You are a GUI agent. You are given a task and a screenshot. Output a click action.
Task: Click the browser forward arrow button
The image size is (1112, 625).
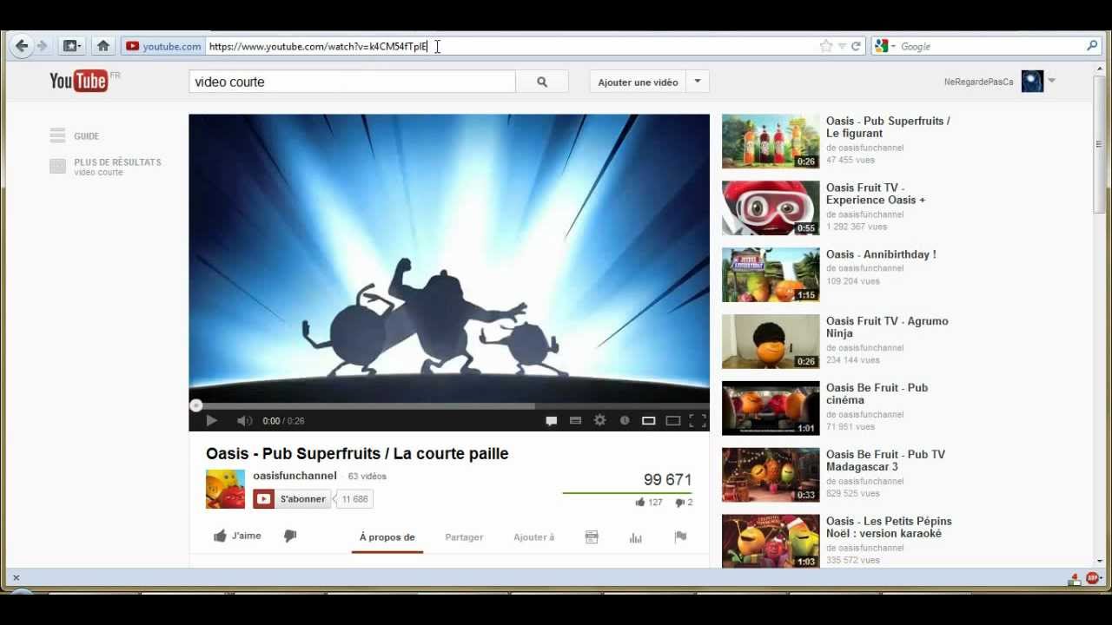point(42,46)
